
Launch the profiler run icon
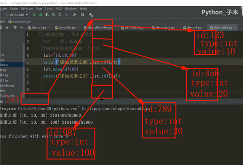54,15
